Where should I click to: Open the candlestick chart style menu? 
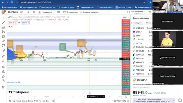tap(34, 12)
